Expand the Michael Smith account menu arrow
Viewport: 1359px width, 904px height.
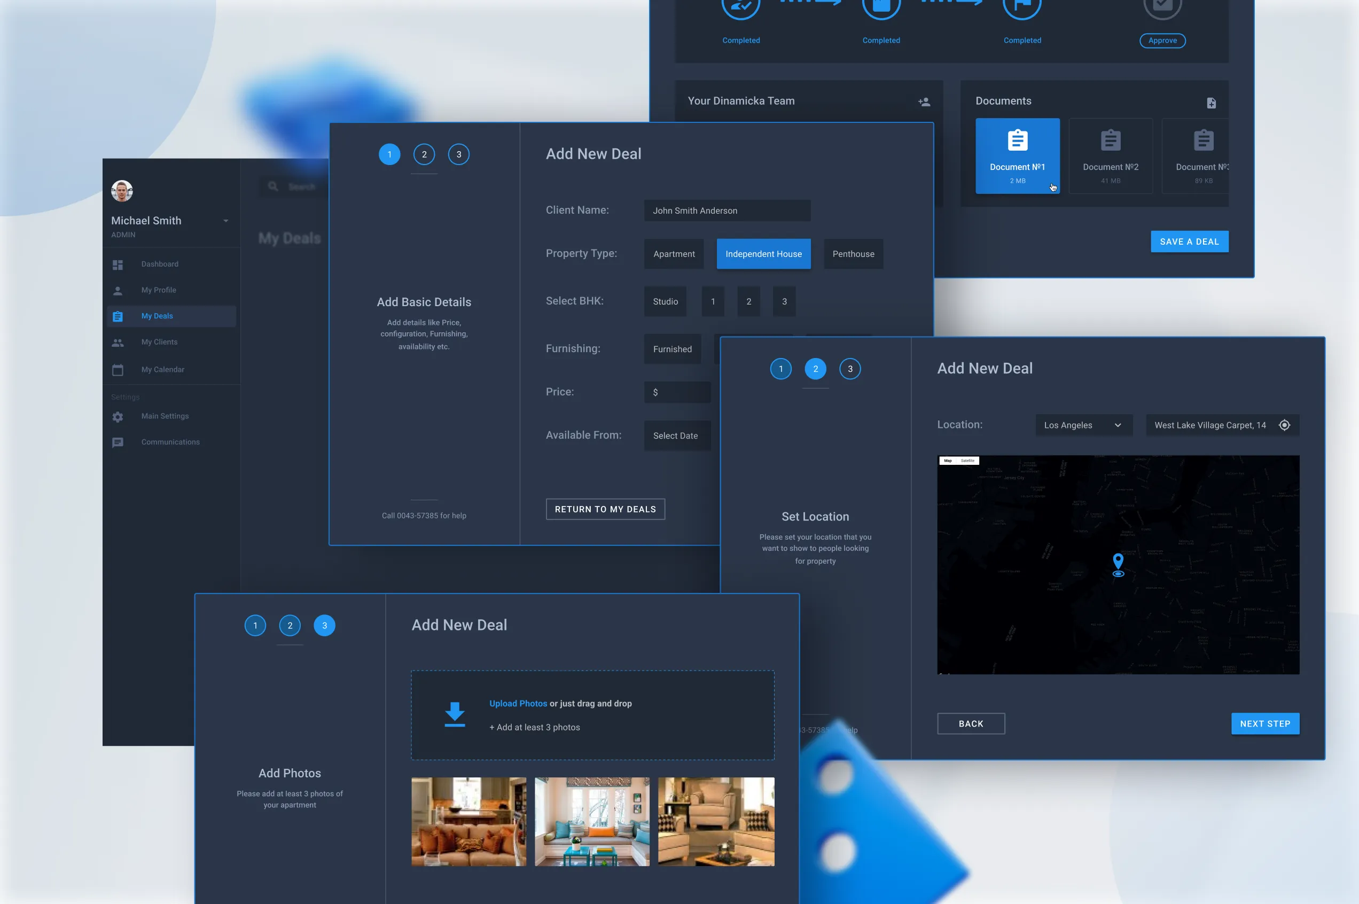pyautogui.click(x=226, y=221)
